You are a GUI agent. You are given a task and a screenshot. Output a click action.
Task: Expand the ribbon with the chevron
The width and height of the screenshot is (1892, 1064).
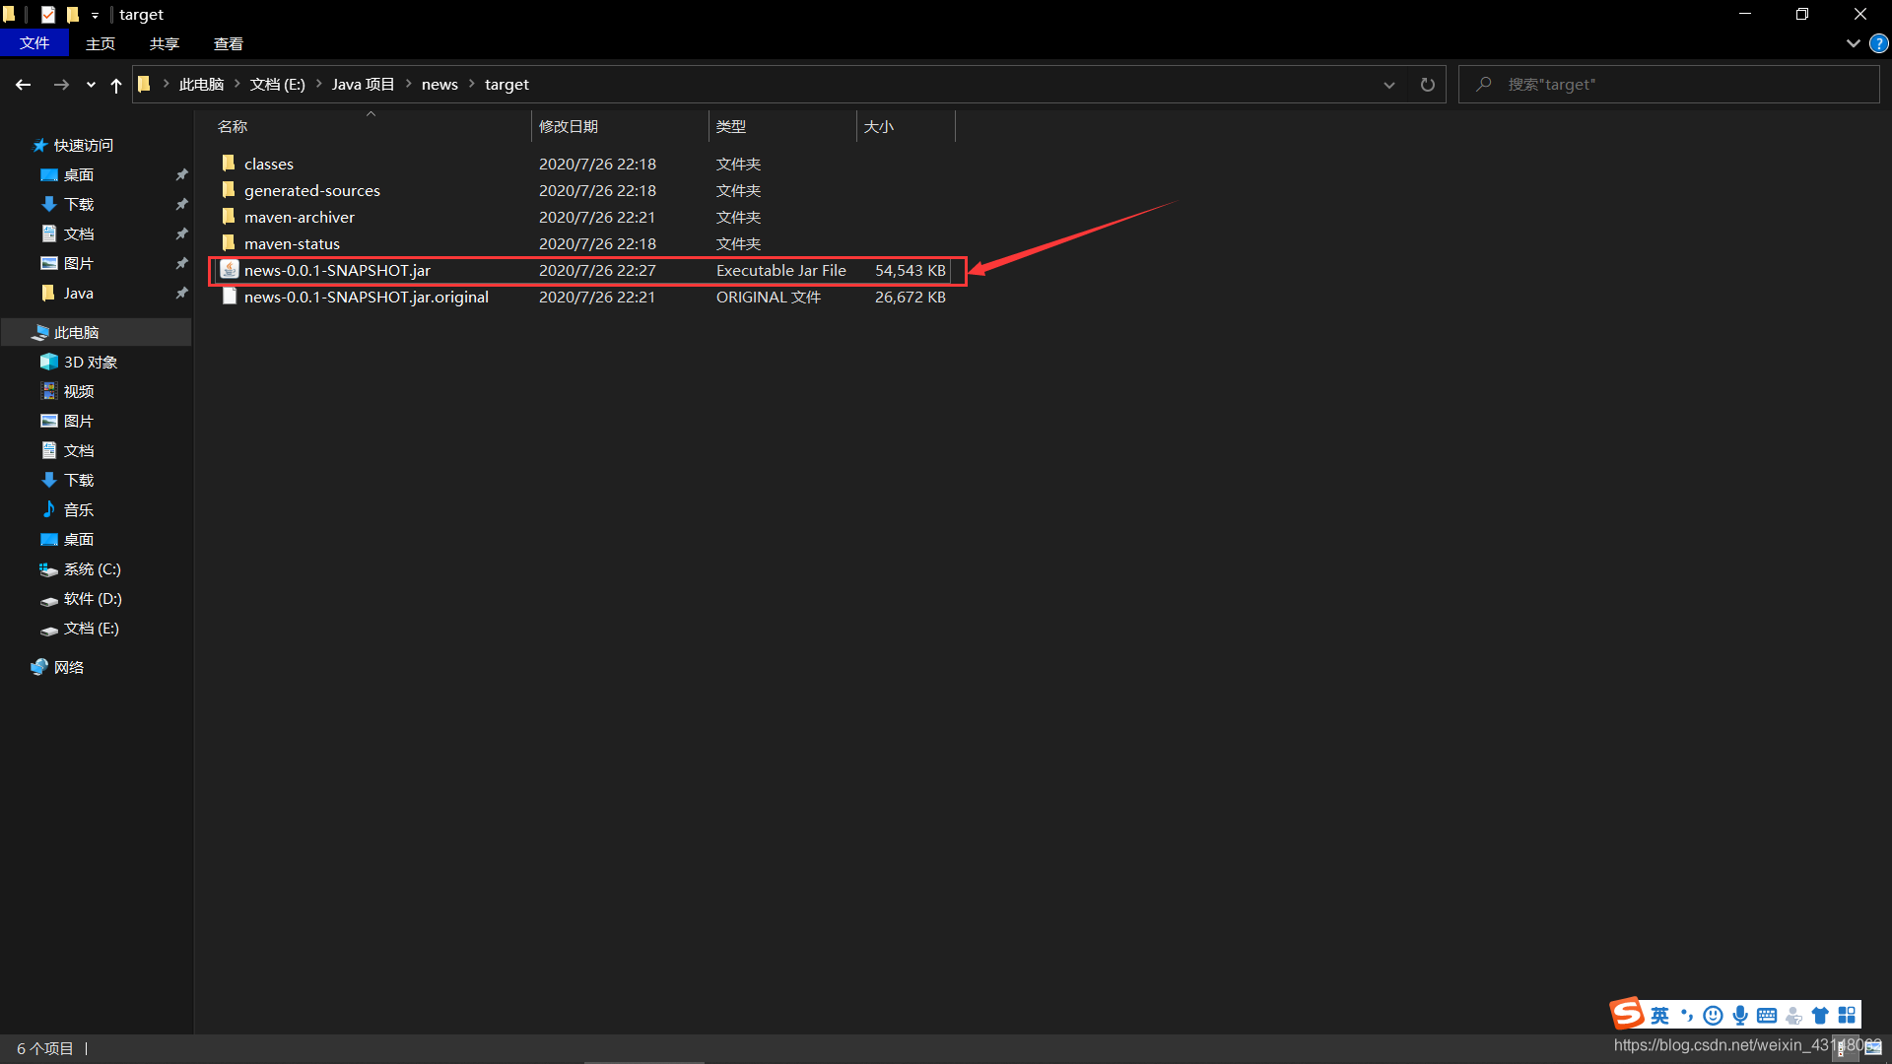pyautogui.click(x=1853, y=43)
